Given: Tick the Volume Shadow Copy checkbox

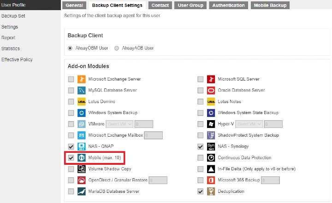Looking at the screenshot, I should [71, 169].
